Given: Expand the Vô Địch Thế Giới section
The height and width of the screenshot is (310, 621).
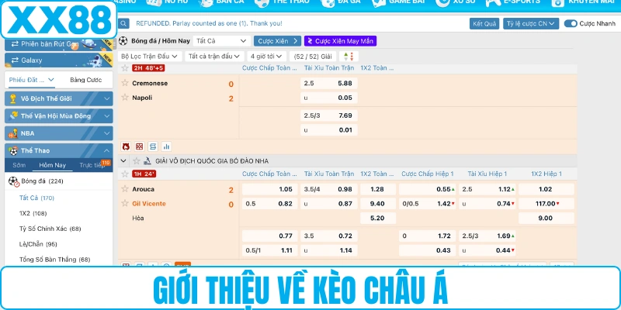Looking at the screenshot, I should pos(59,98).
